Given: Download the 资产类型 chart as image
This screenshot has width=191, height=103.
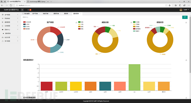Looking at the screenshot, I should tap(76, 22).
